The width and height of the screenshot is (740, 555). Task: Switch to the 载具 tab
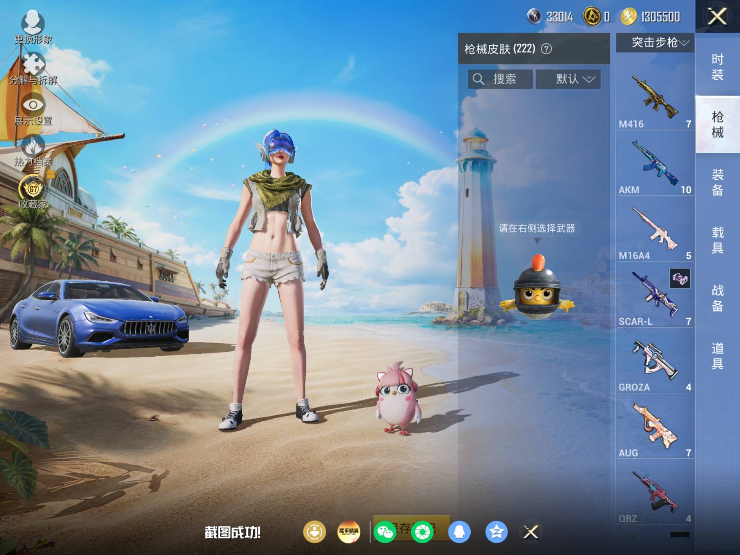(x=718, y=240)
